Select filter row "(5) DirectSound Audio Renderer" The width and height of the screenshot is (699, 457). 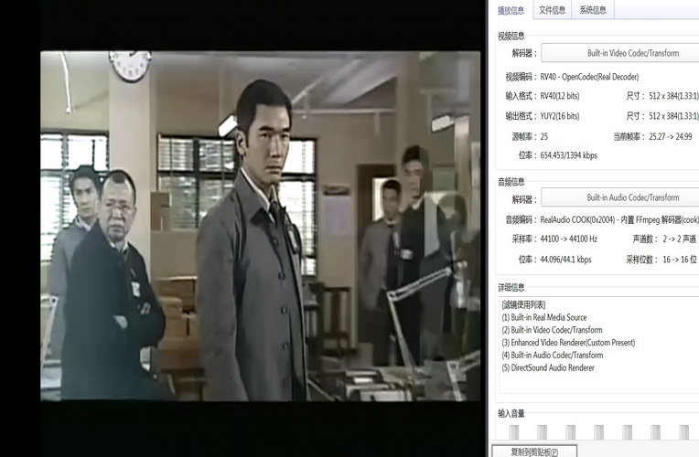pyautogui.click(x=548, y=367)
